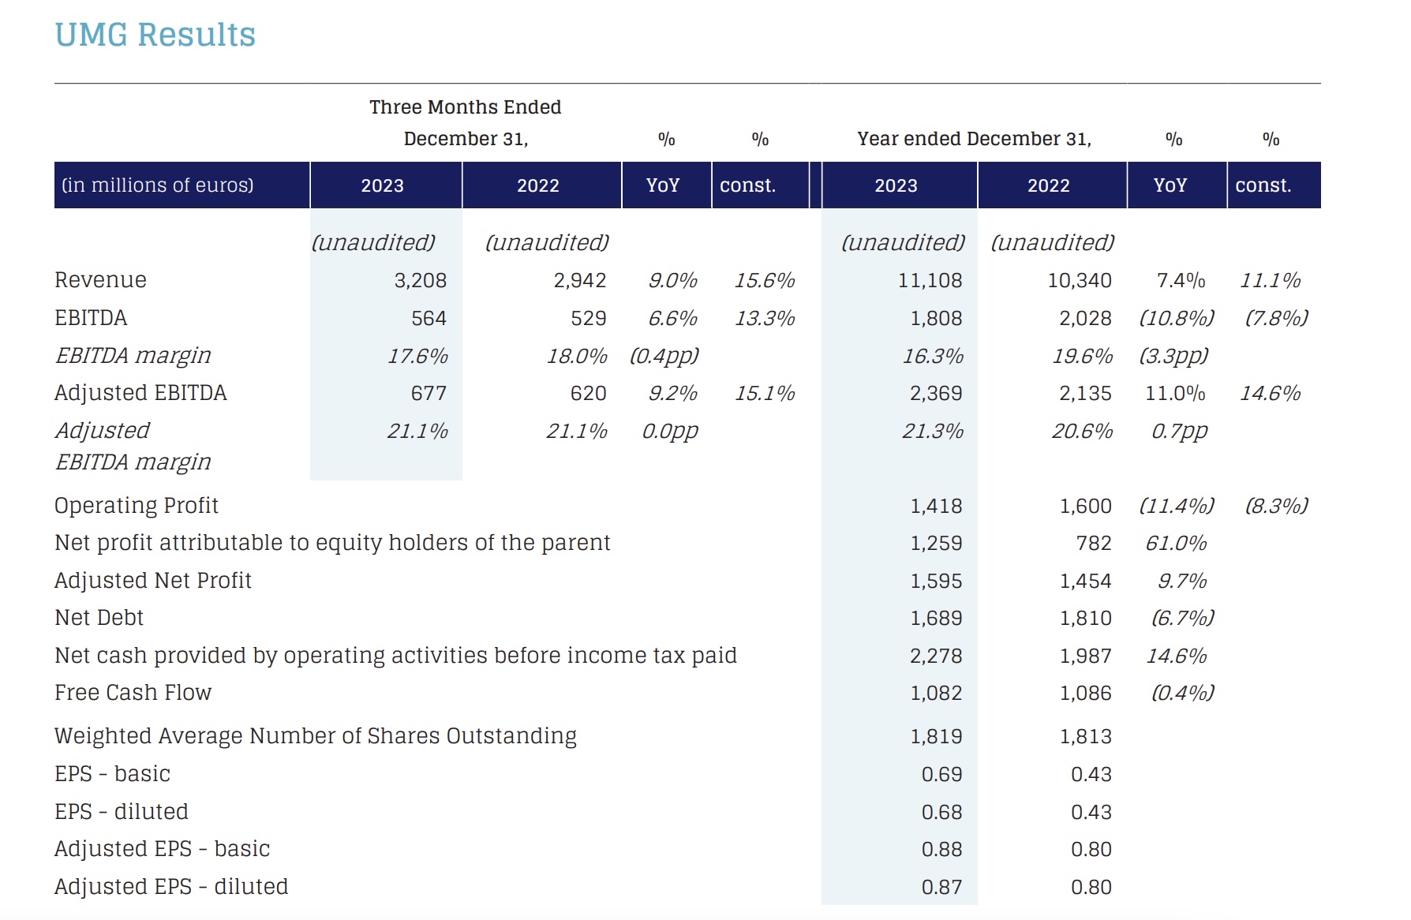Click EBITDA YoY value (10.8%)
This screenshot has width=1411, height=920.
[x=1177, y=319]
